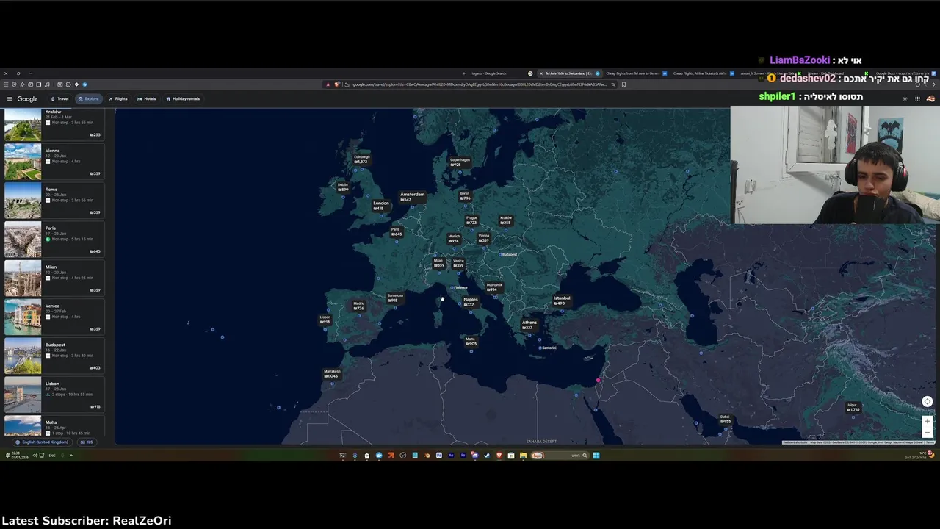Open the Lisbon destination card

pyautogui.click(x=54, y=395)
